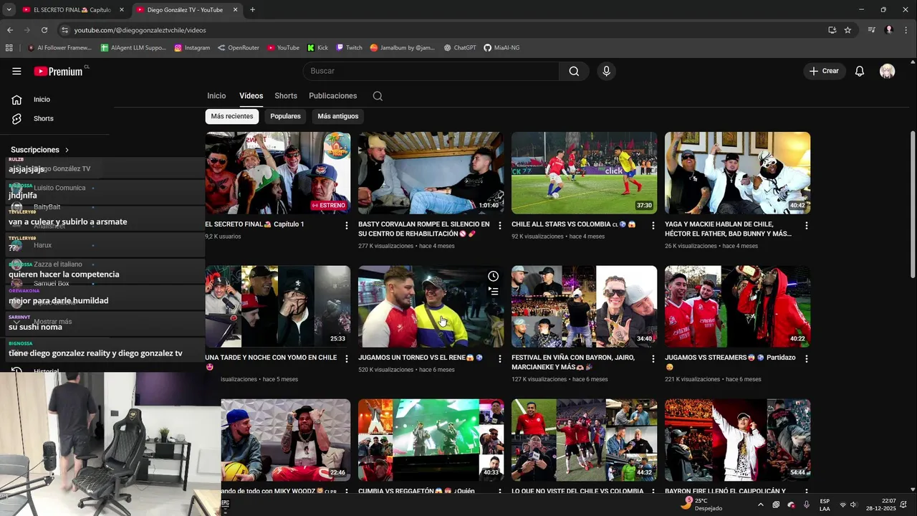917x516 pixels.
Task: Open JUGAMOS VS STREAMERS title link
Action: 730,362
